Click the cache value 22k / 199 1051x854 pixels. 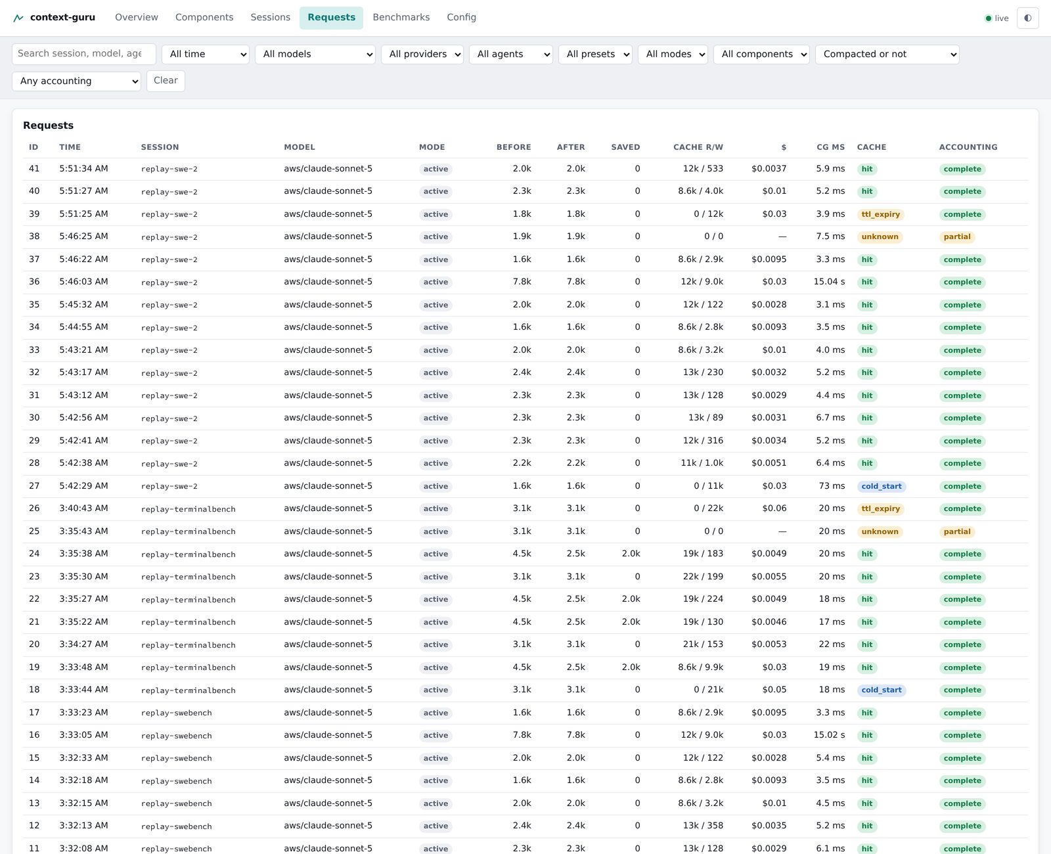(703, 577)
